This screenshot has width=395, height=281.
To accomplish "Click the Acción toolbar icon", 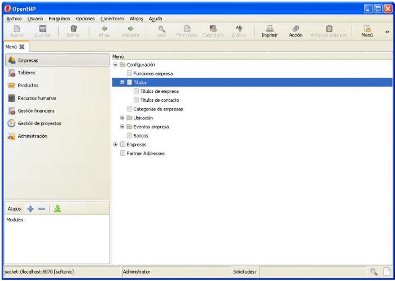I will [295, 29].
